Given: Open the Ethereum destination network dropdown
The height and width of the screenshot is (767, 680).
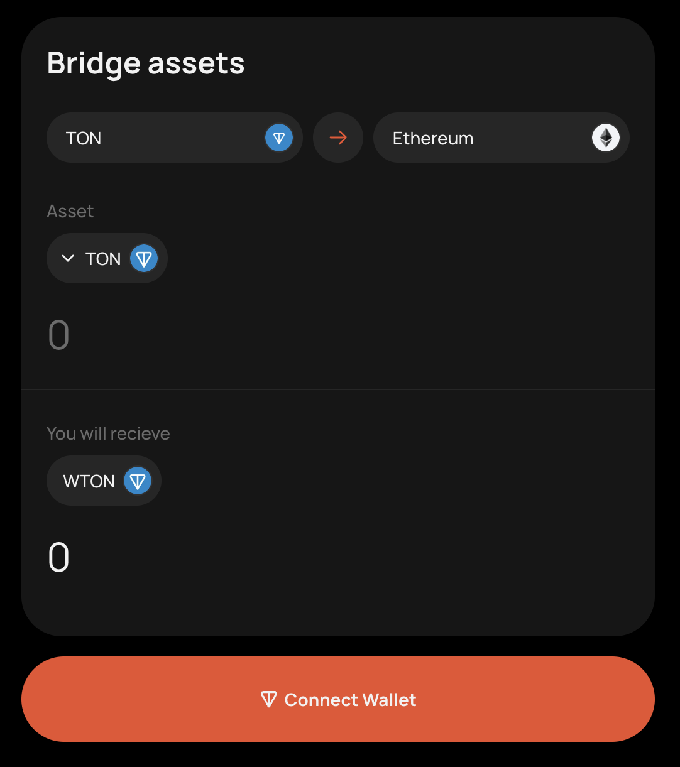Looking at the screenshot, I should [501, 138].
